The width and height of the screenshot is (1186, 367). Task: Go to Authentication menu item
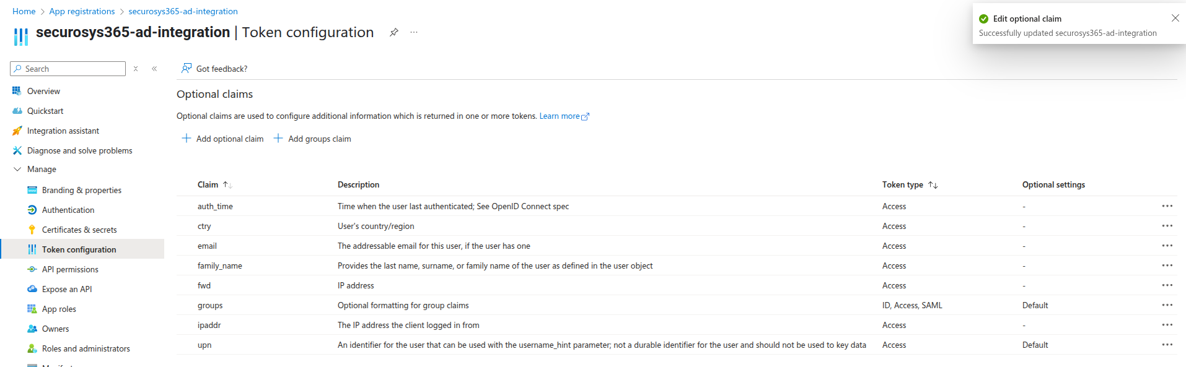68,210
